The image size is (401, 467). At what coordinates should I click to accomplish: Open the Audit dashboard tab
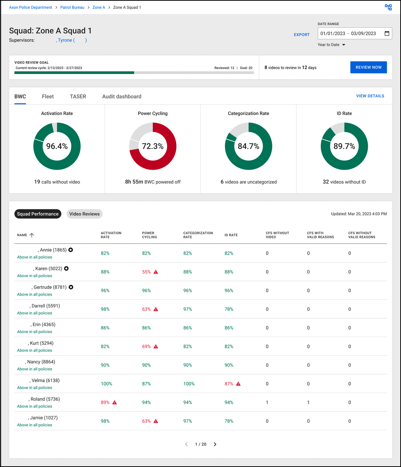coord(122,96)
